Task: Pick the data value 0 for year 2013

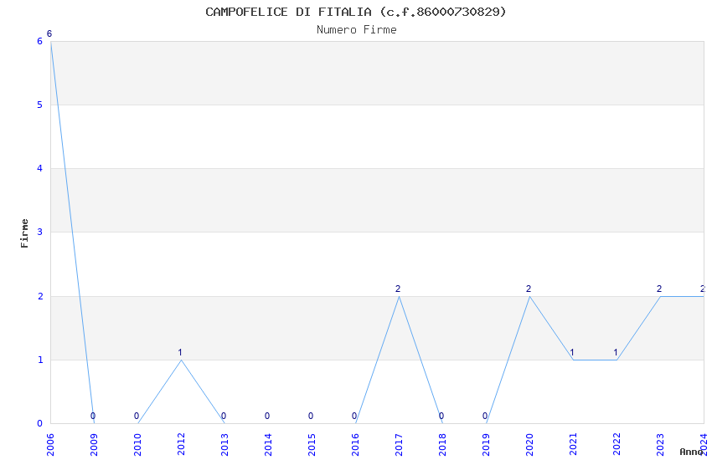Action: 224,416
